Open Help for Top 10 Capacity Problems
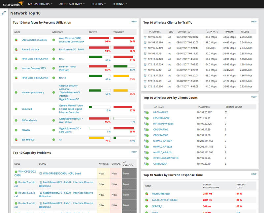Image resolution: width=264 pixels, height=213 pixels. 134,152
